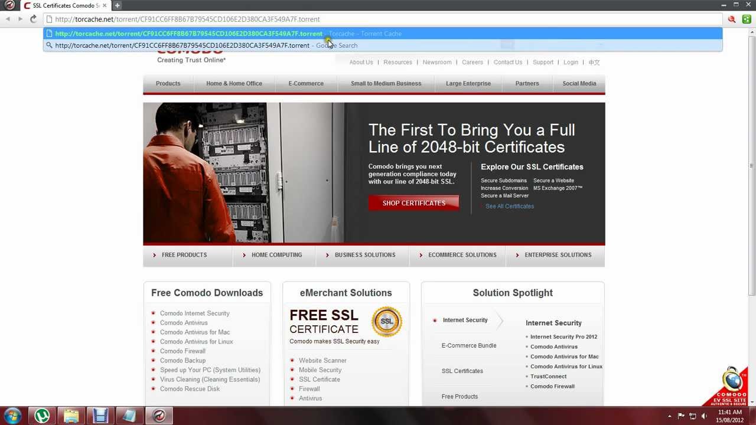
Task: Click the green extension icon in toolbar
Action: pyautogui.click(x=747, y=19)
